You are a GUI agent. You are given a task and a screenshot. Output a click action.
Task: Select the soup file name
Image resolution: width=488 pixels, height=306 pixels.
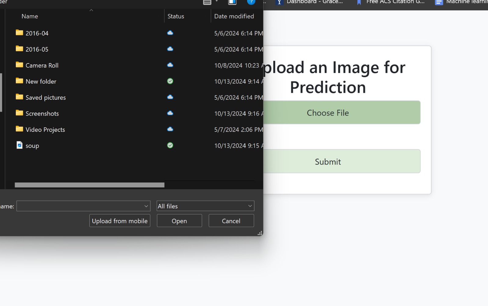point(32,146)
